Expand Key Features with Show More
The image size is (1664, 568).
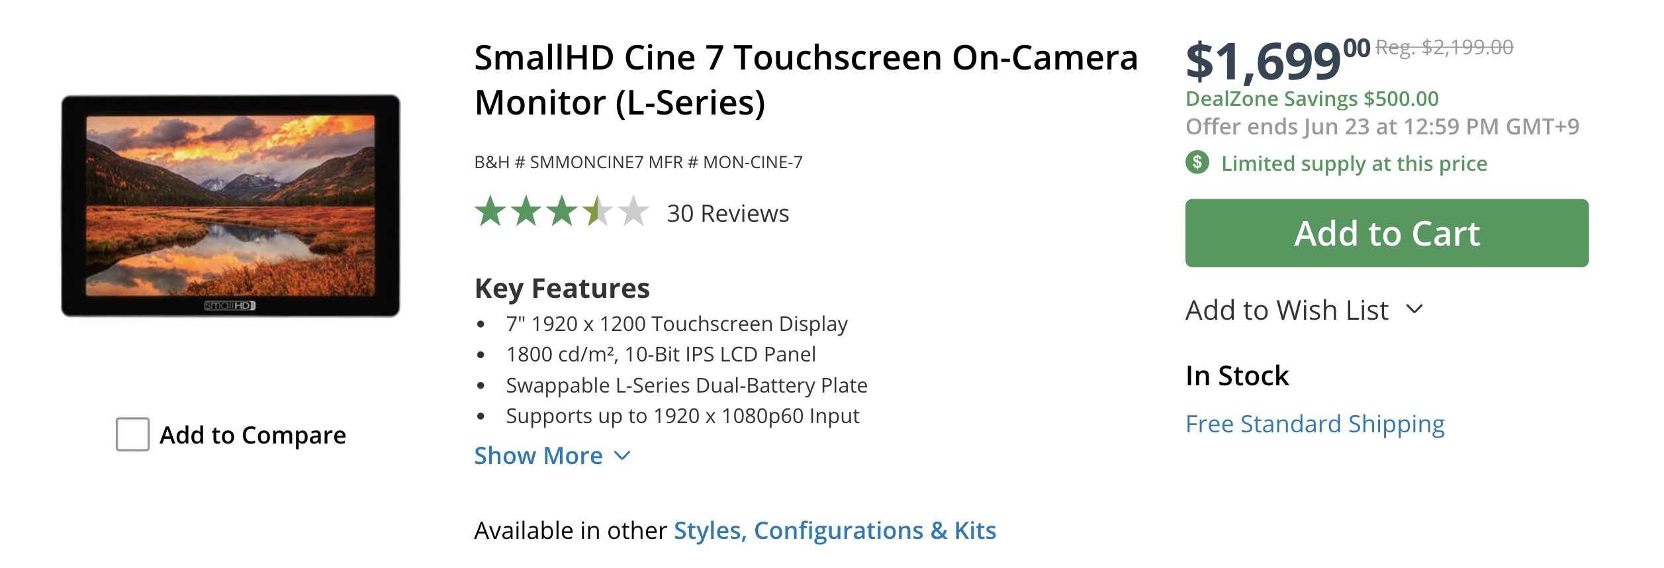coord(538,455)
